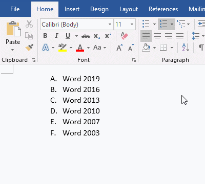This screenshot has width=205, height=184.
Task: Align text right
Action: click(169, 36)
